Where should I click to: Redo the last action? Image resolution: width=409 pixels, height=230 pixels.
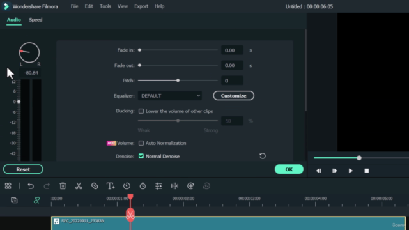point(47,186)
